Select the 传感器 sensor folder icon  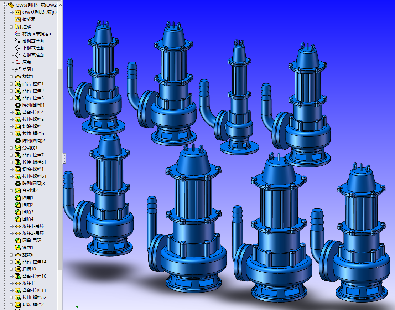click(18, 19)
